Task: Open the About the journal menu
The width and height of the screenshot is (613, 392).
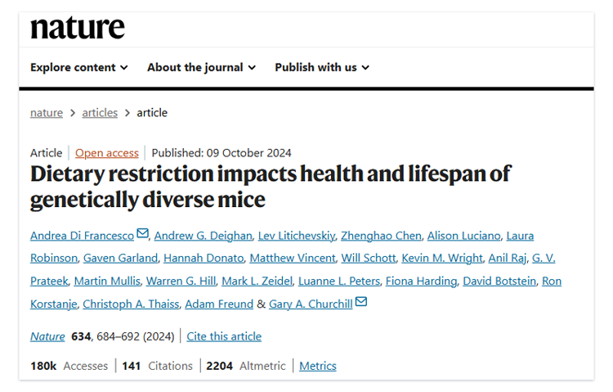Action: 201,67
